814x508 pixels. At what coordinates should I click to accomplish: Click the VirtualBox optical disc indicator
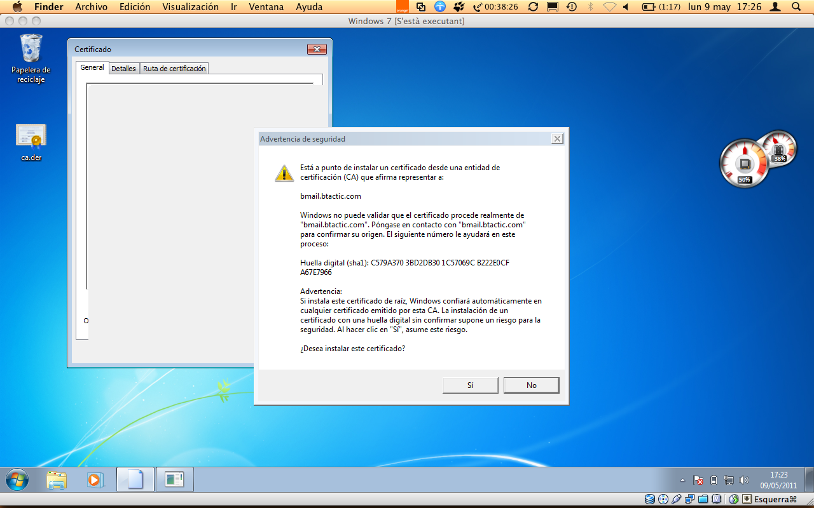[663, 500]
